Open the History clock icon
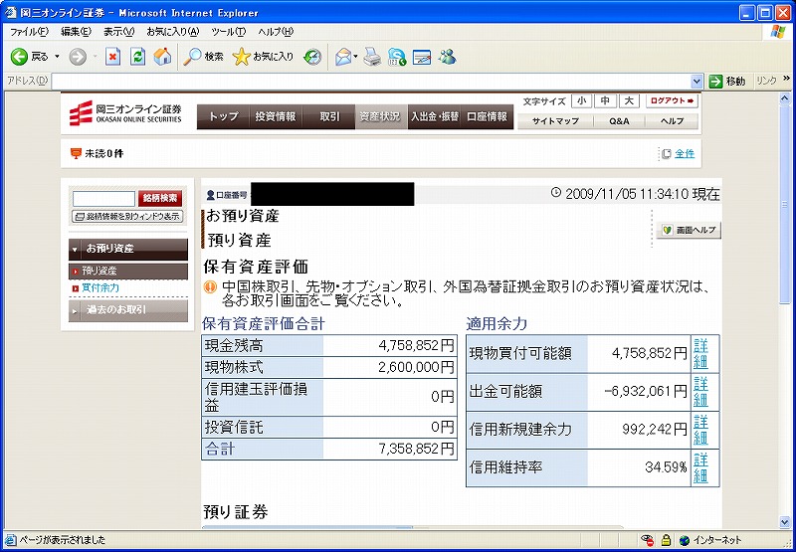796x552 pixels. pos(312,57)
